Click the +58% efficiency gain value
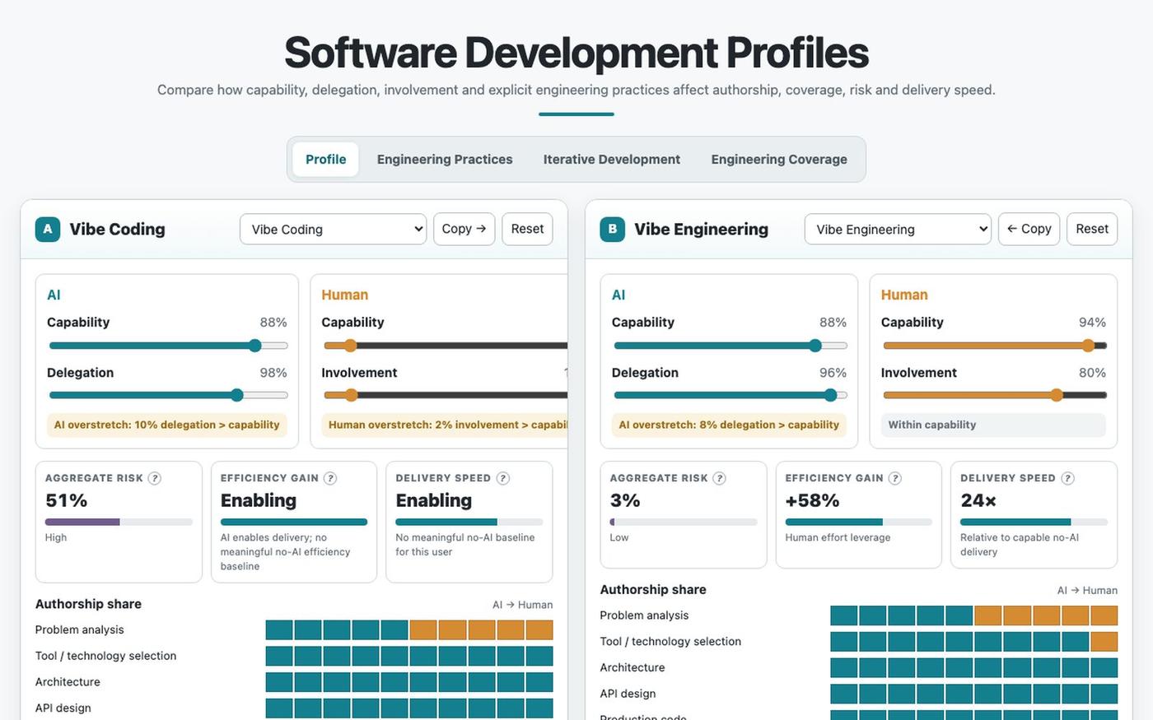1153x720 pixels. pos(812,500)
